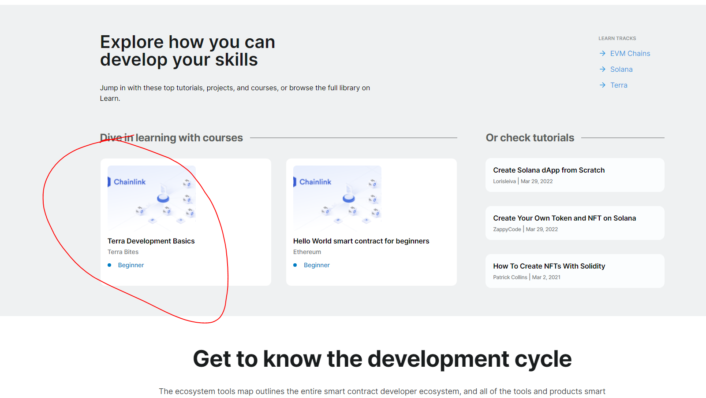Click the Learn library link
Screen dimensions: 706x398
[109, 98]
